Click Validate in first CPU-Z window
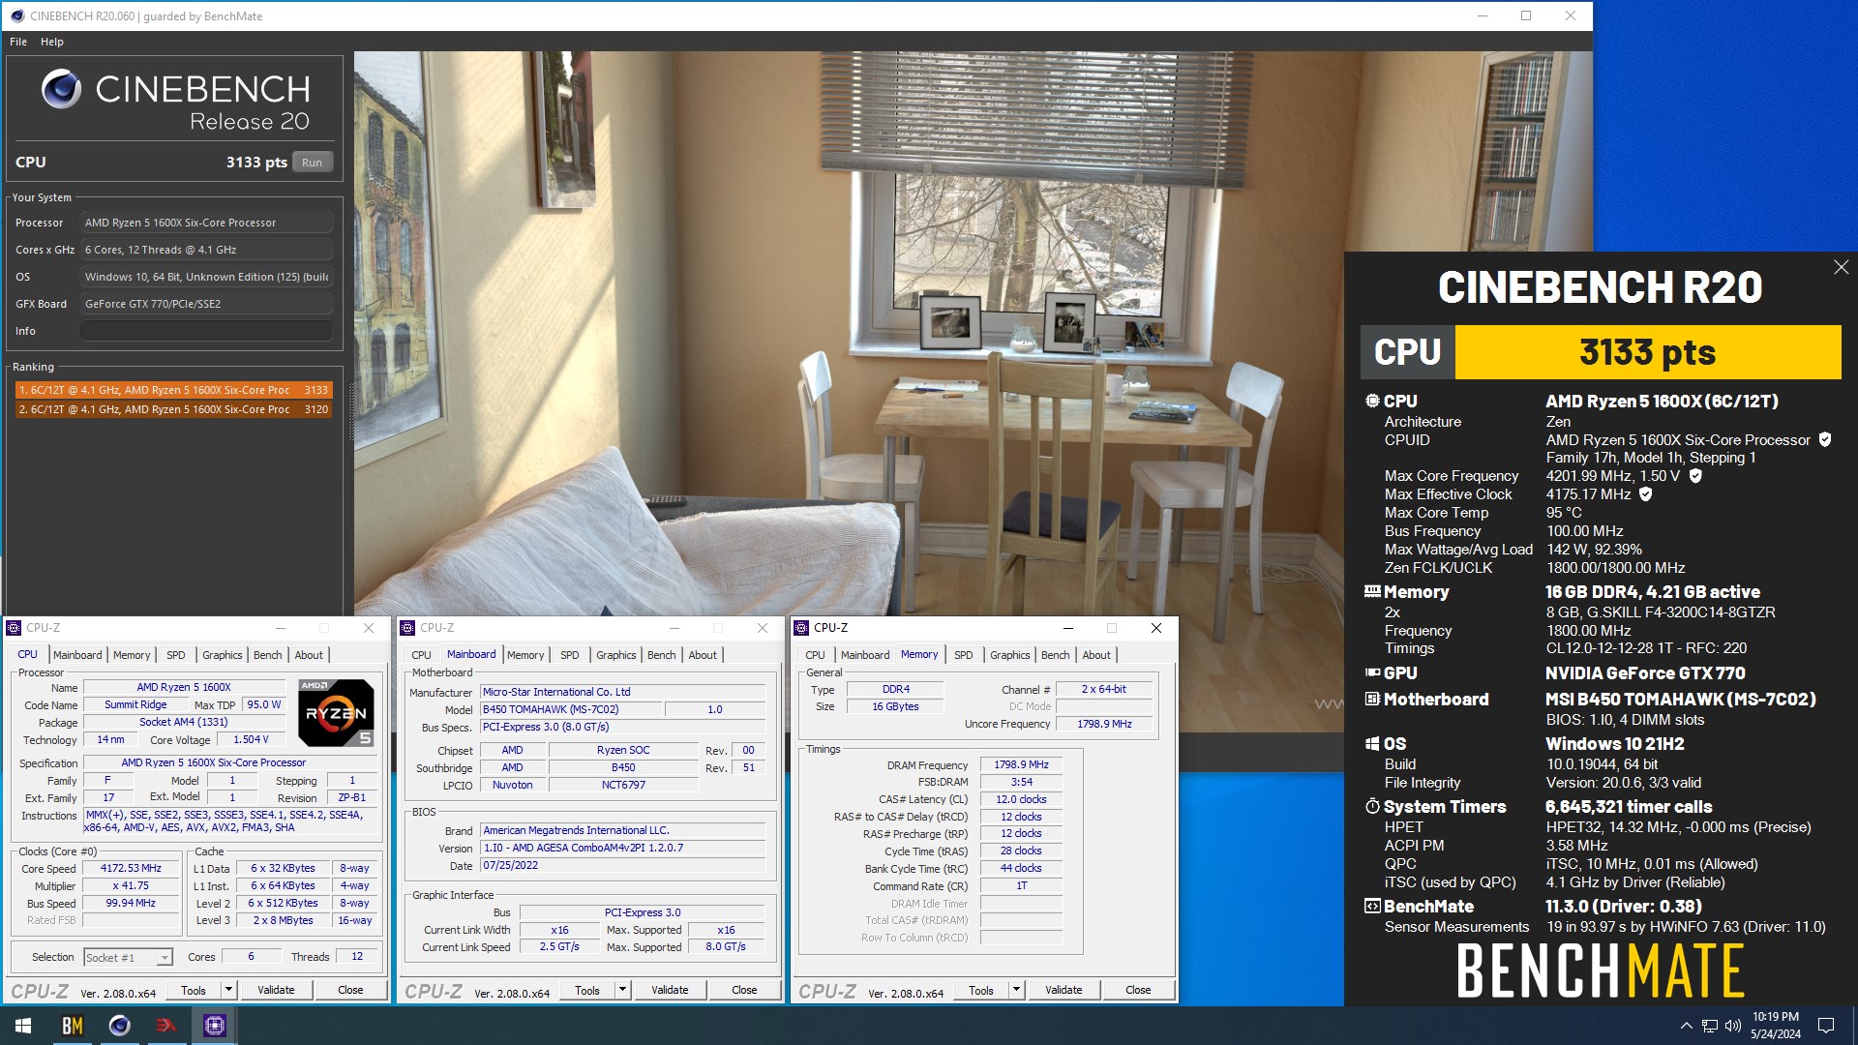This screenshot has width=1858, height=1045. pyautogui.click(x=276, y=990)
